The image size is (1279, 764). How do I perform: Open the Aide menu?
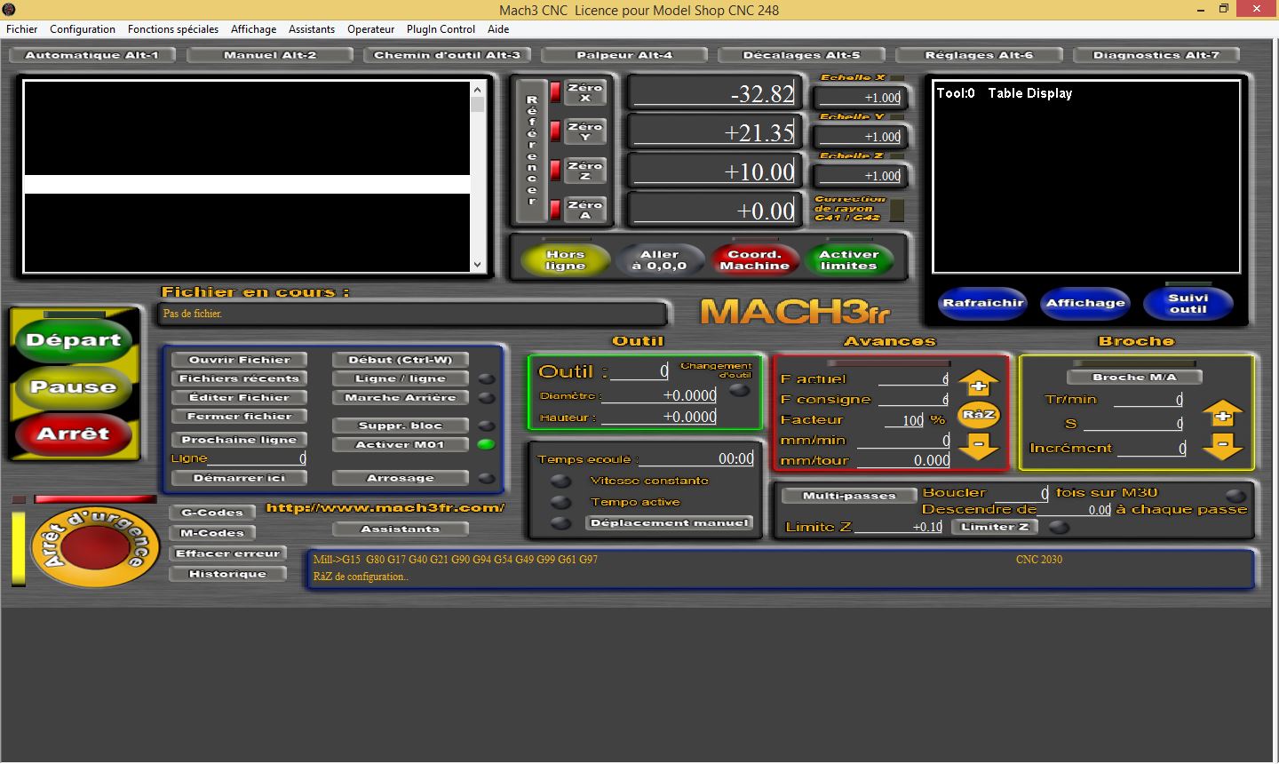point(498,29)
